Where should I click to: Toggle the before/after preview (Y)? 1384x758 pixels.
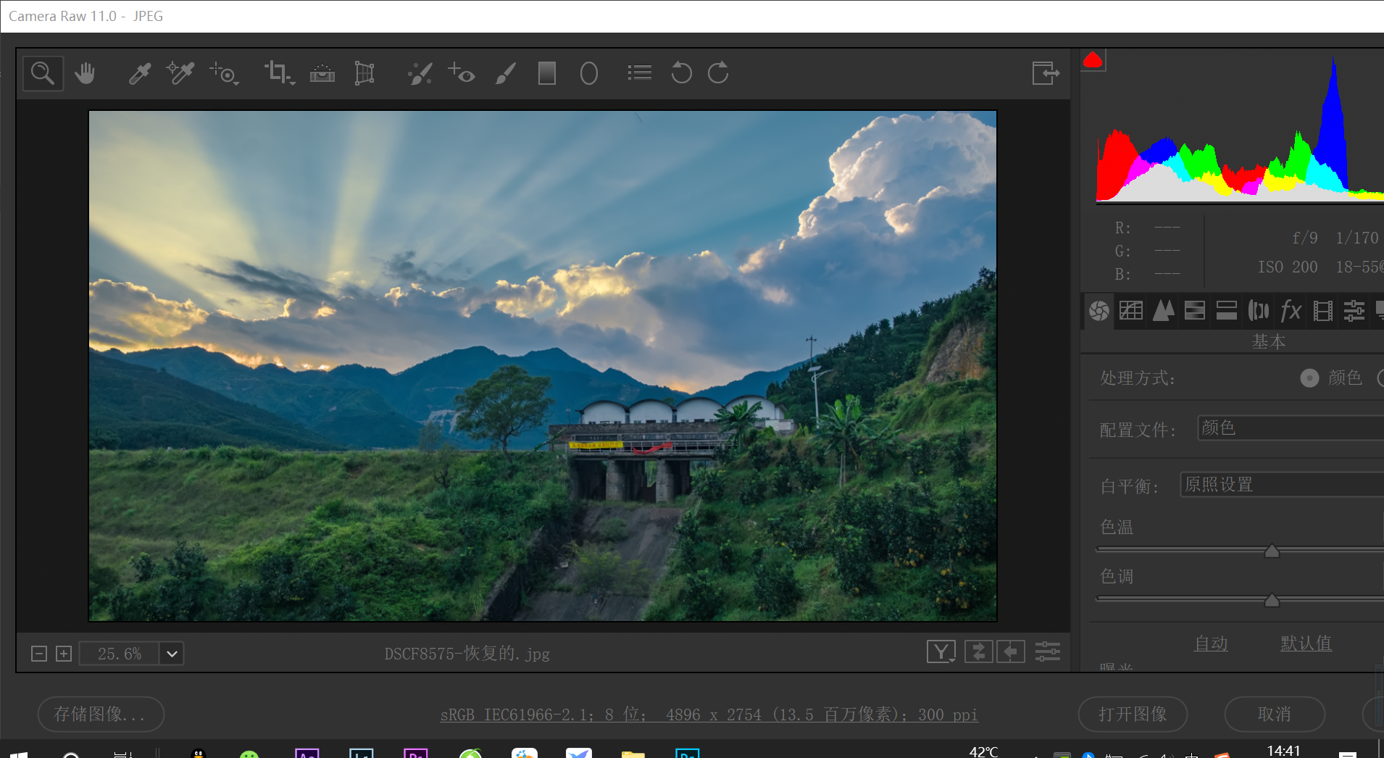tap(941, 651)
